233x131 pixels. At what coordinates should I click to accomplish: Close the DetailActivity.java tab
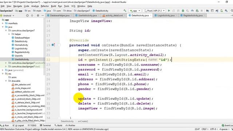tap(151, 15)
